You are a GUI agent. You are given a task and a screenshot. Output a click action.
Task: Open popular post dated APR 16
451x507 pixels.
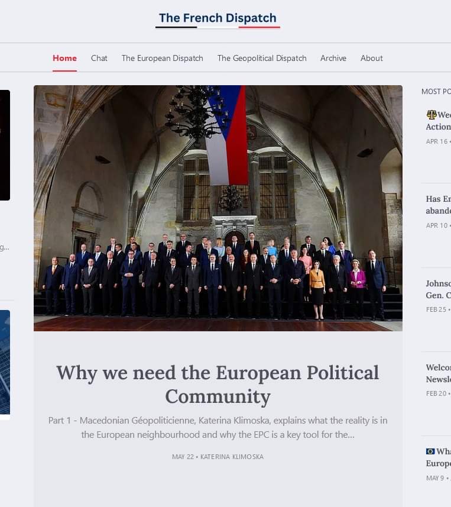tap(439, 121)
